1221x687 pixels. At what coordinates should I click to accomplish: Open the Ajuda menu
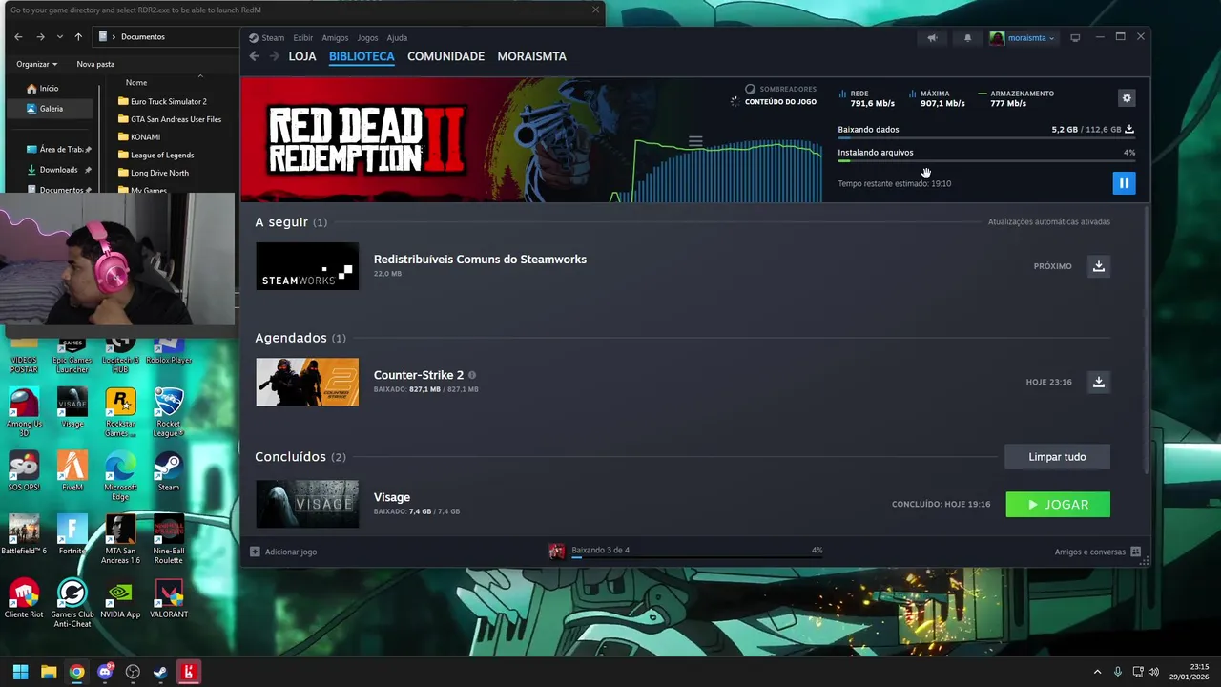pyautogui.click(x=397, y=38)
